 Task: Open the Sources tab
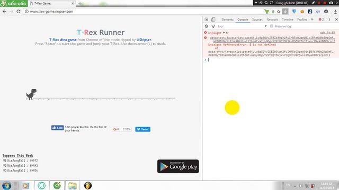coord(257,20)
